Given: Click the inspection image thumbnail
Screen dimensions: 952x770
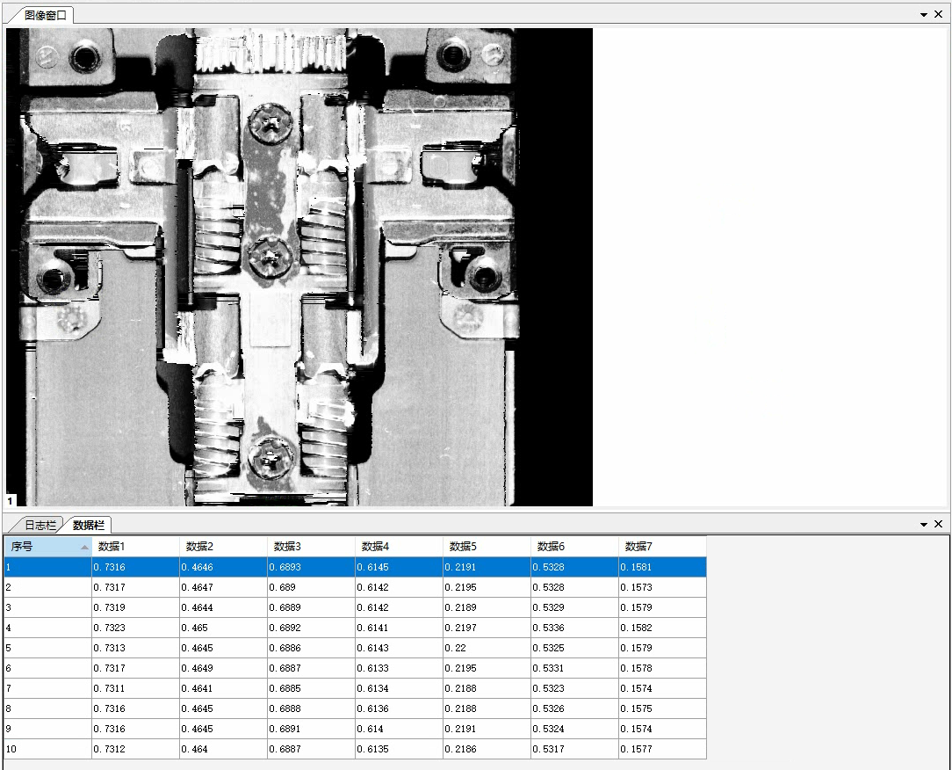Looking at the screenshot, I should (299, 267).
